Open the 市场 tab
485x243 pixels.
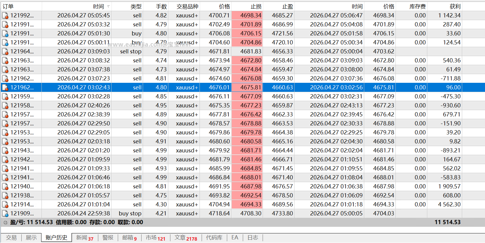[x=156, y=238]
